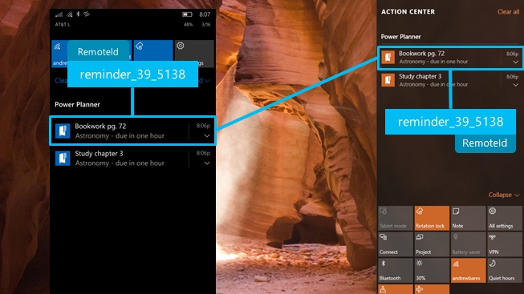Tap the 48% battery percentage text
The height and width of the screenshot is (294, 524).
tap(188, 24)
